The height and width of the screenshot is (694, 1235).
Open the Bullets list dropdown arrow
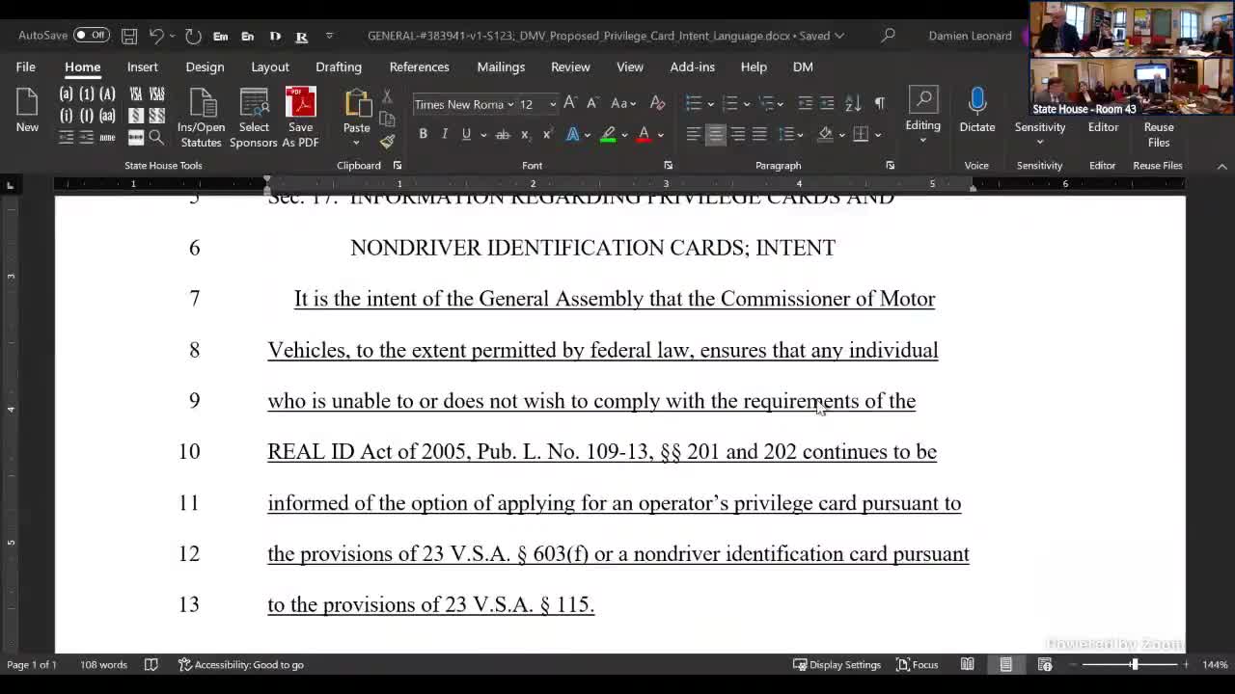coord(711,104)
